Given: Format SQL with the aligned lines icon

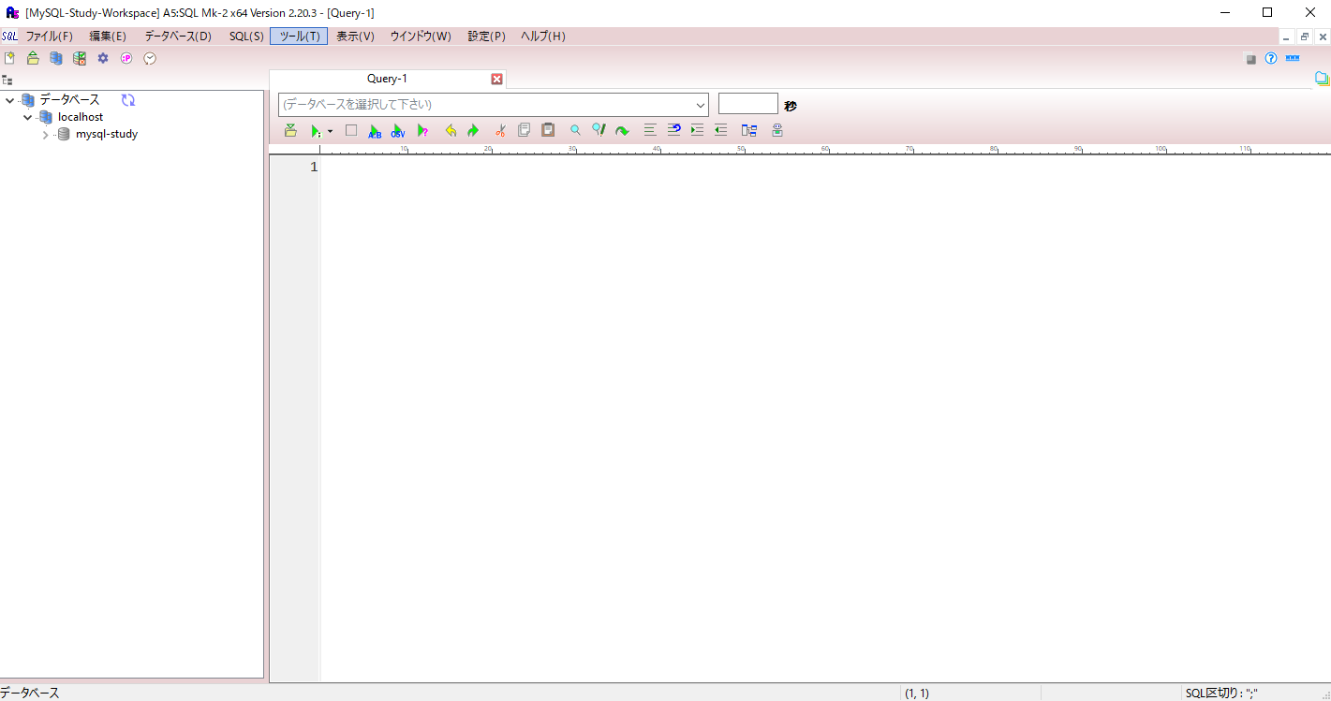Looking at the screenshot, I should point(650,130).
